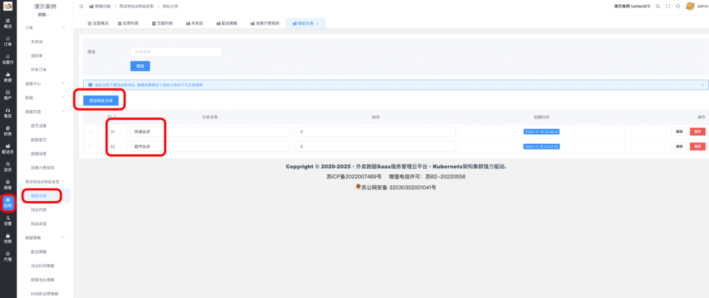The width and height of the screenshot is (709, 298).
Task: Click the 分类名称 filter input field
Action: click(x=177, y=52)
